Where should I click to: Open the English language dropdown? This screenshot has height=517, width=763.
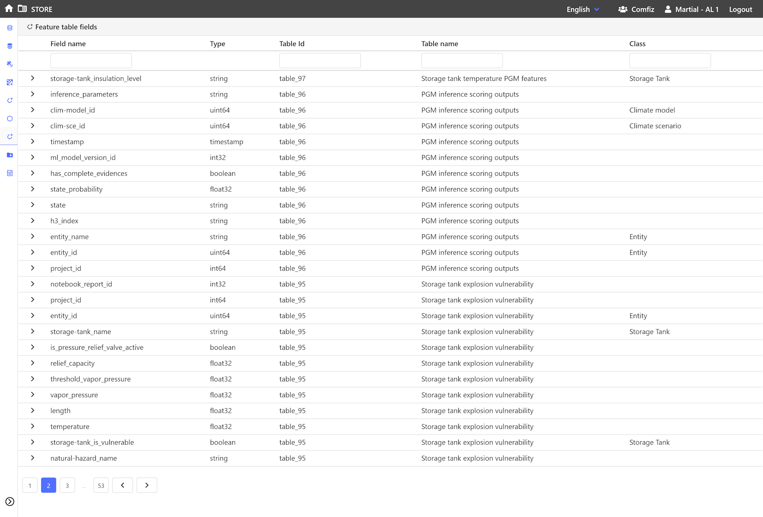pos(583,9)
